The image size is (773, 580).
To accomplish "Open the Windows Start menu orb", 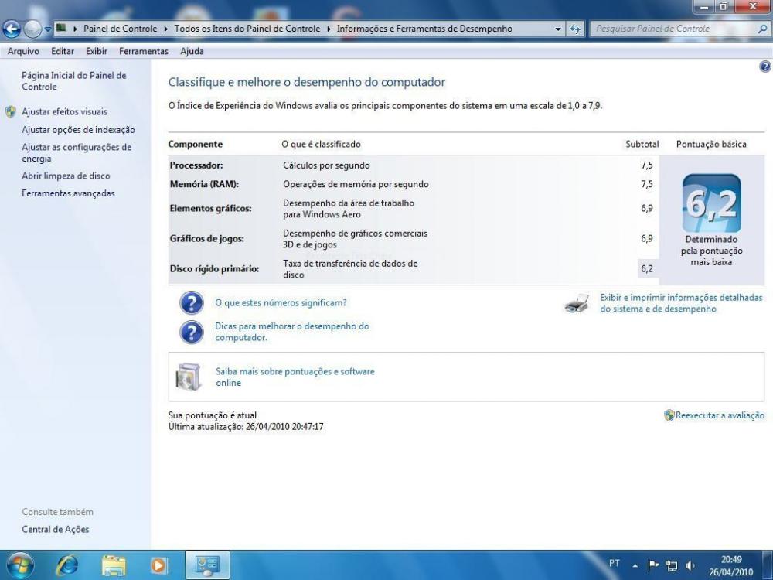I will (19, 565).
